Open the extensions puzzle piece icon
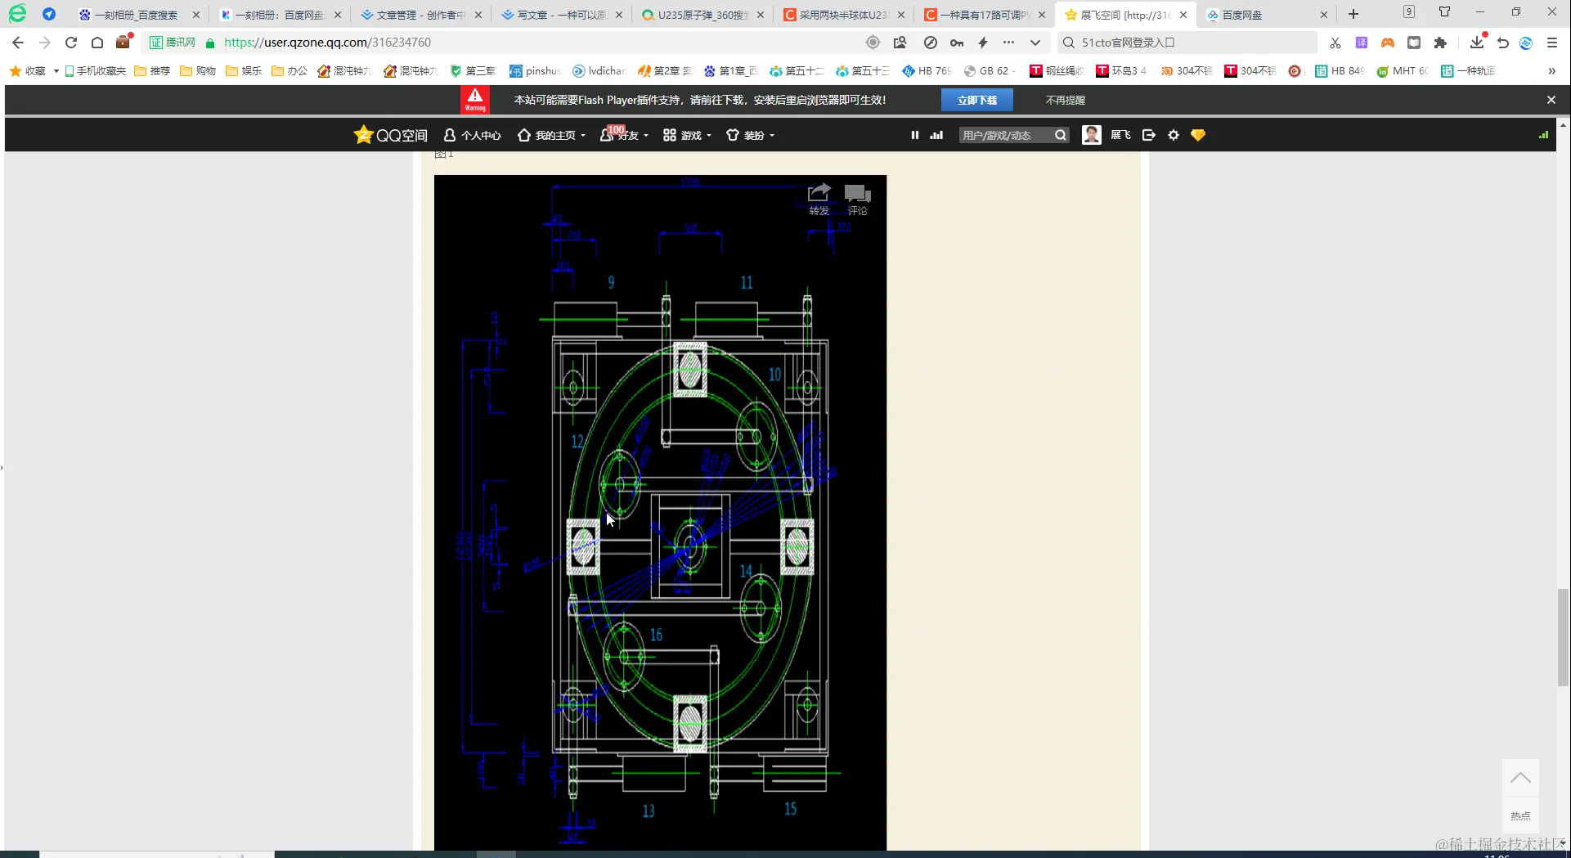Screen dimensions: 1571x858 pos(1440,43)
